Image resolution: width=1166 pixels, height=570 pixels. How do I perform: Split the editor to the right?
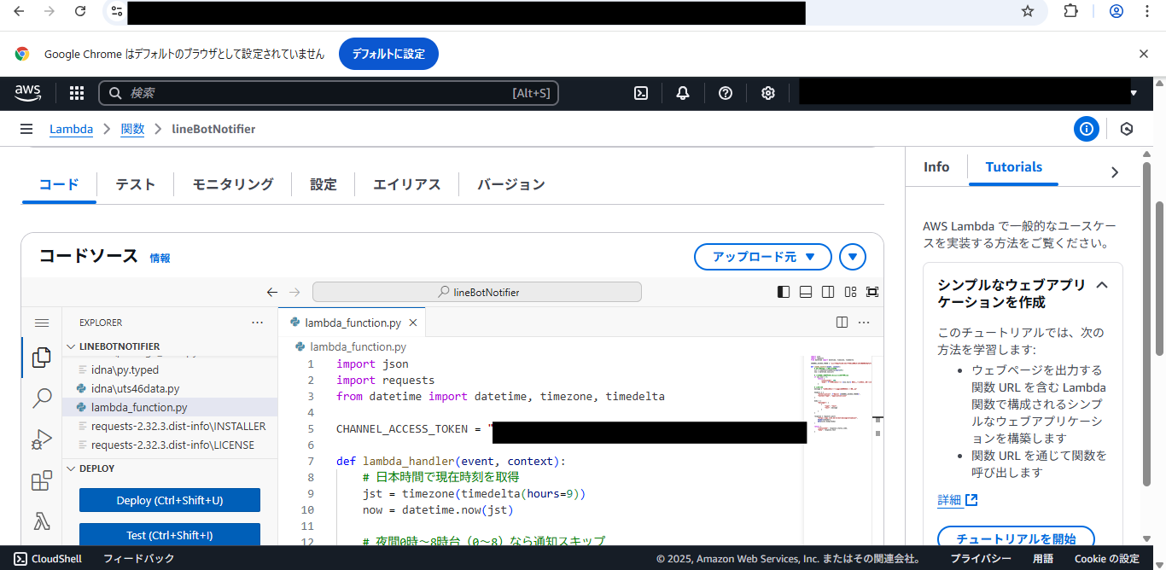tap(842, 323)
